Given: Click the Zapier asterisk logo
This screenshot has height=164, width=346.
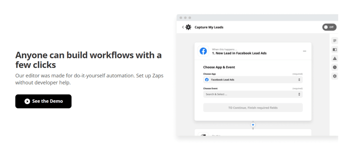Looking at the screenshot, I should pos(188,27).
